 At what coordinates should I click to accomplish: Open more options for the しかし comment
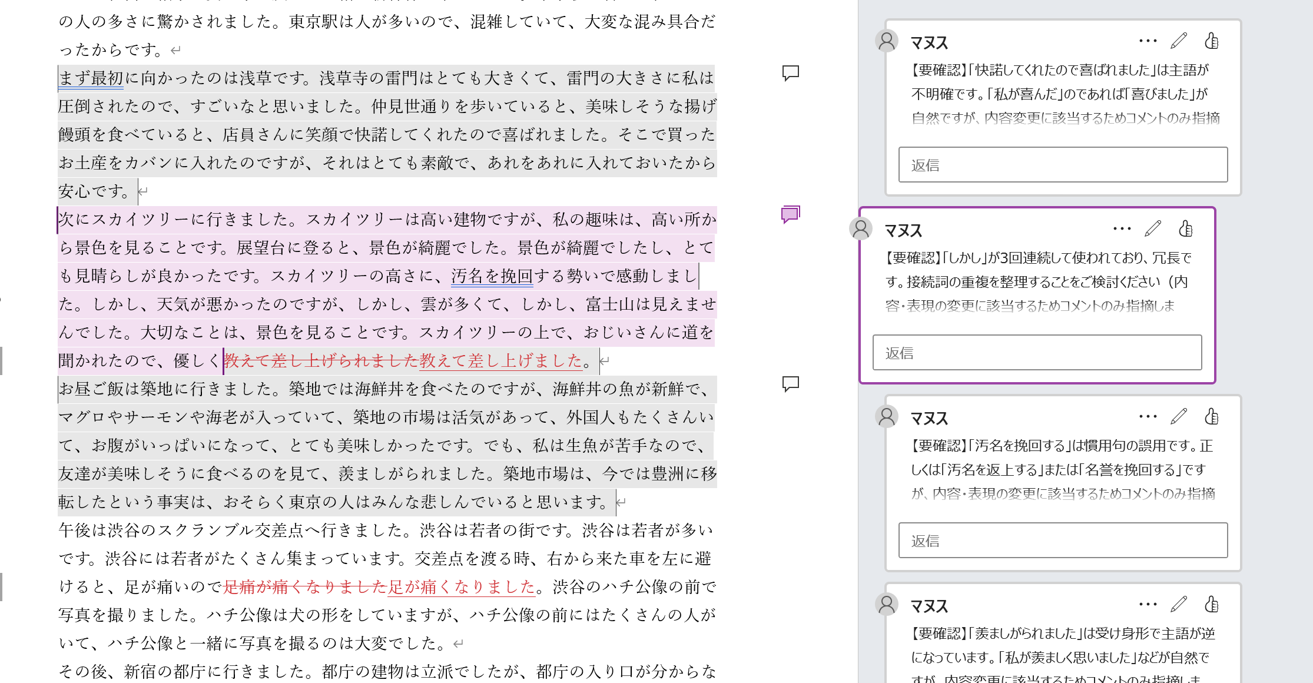1122,229
